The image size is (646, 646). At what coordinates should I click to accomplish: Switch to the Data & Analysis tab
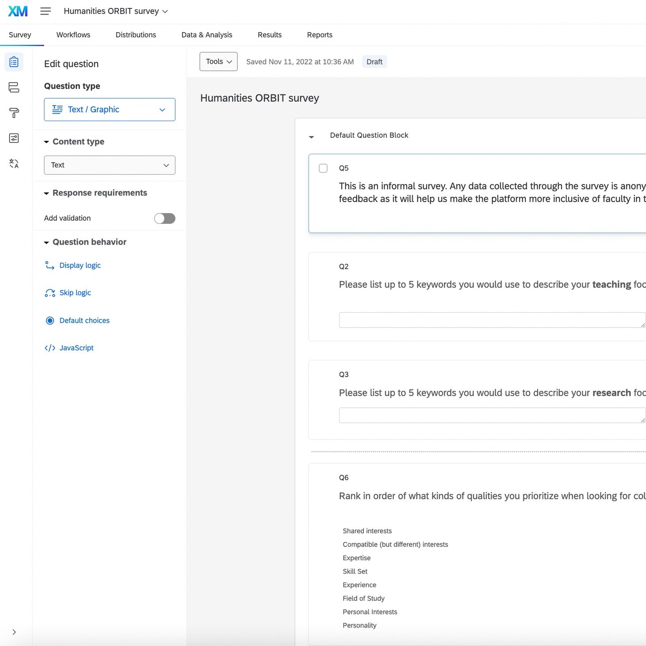click(x=207, y=35)
